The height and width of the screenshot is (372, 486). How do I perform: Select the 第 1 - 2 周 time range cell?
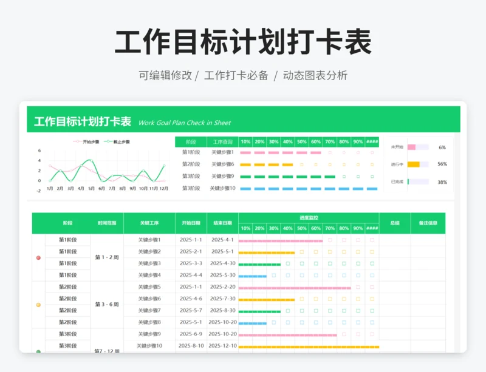click(107, 258)
